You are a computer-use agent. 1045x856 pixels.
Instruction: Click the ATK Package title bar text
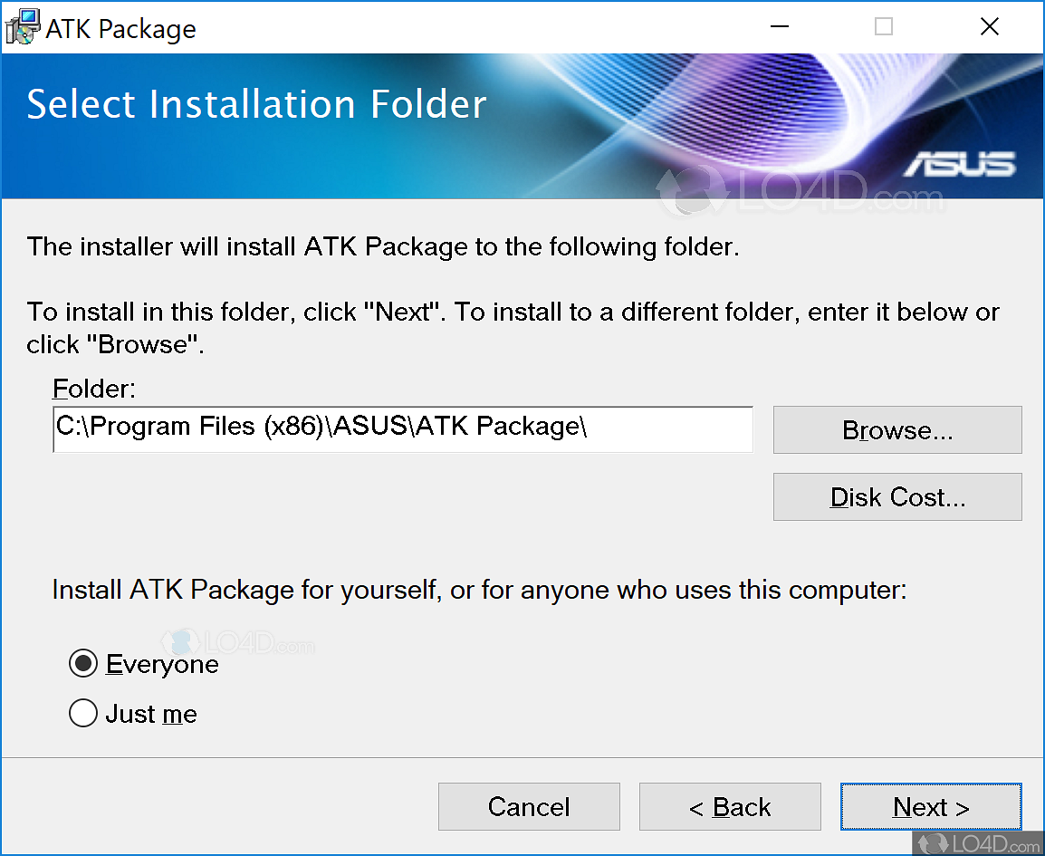[120, 29]
